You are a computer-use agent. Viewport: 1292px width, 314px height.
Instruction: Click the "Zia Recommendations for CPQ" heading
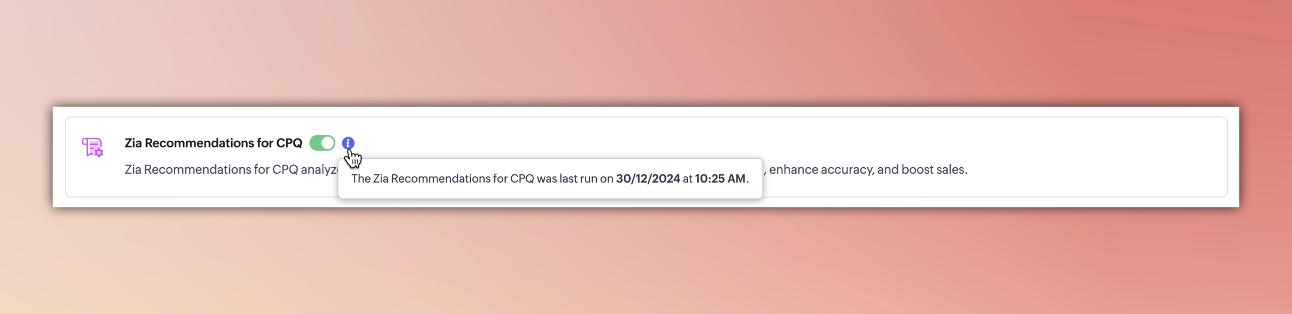(213, 143)
